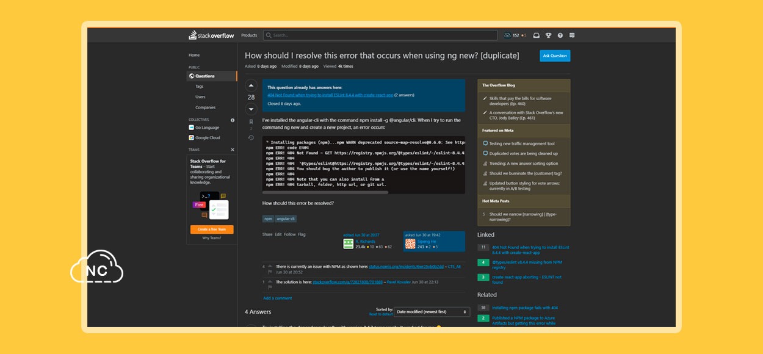
Task: Click the npm tag
Action: (x=268, y=219)
